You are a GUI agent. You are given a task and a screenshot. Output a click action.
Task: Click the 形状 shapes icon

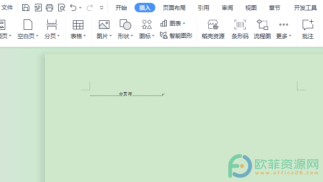pyautogui.click(x=125, y=25)
